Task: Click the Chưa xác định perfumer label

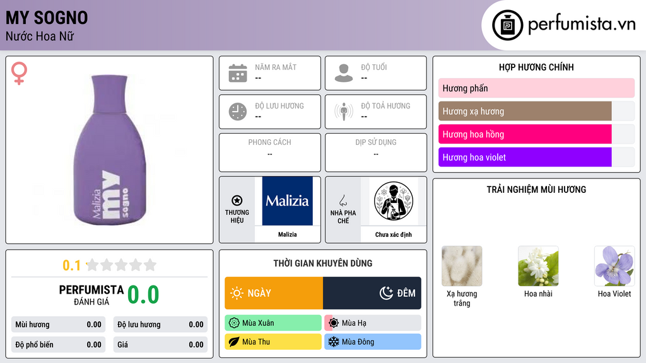Action: 394,234
